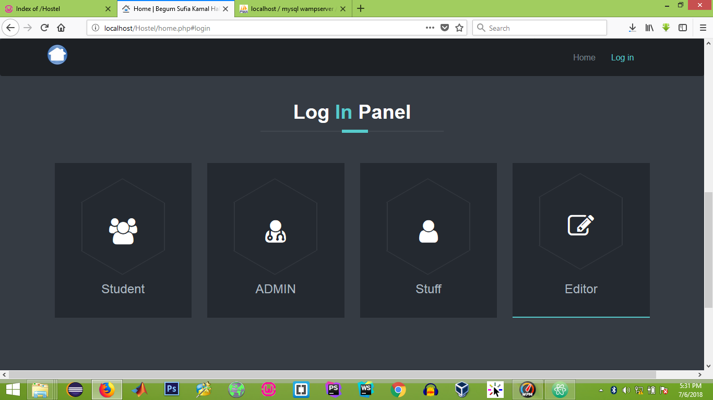This screenshot has width=713, height=400.
Task: Open the Firefox library icon
Action: point(649,28)
